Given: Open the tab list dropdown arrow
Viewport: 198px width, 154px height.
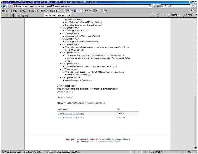Looking at the screenshot, I should pos(15,15).
